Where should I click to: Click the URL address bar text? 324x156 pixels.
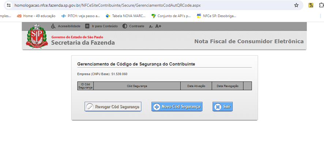pyautogui.click(x=107, y=5)
